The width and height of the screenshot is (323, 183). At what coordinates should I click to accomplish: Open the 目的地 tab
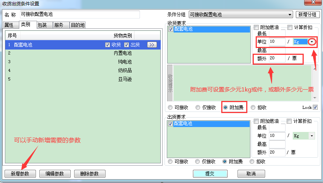click(x=78, y=25)
